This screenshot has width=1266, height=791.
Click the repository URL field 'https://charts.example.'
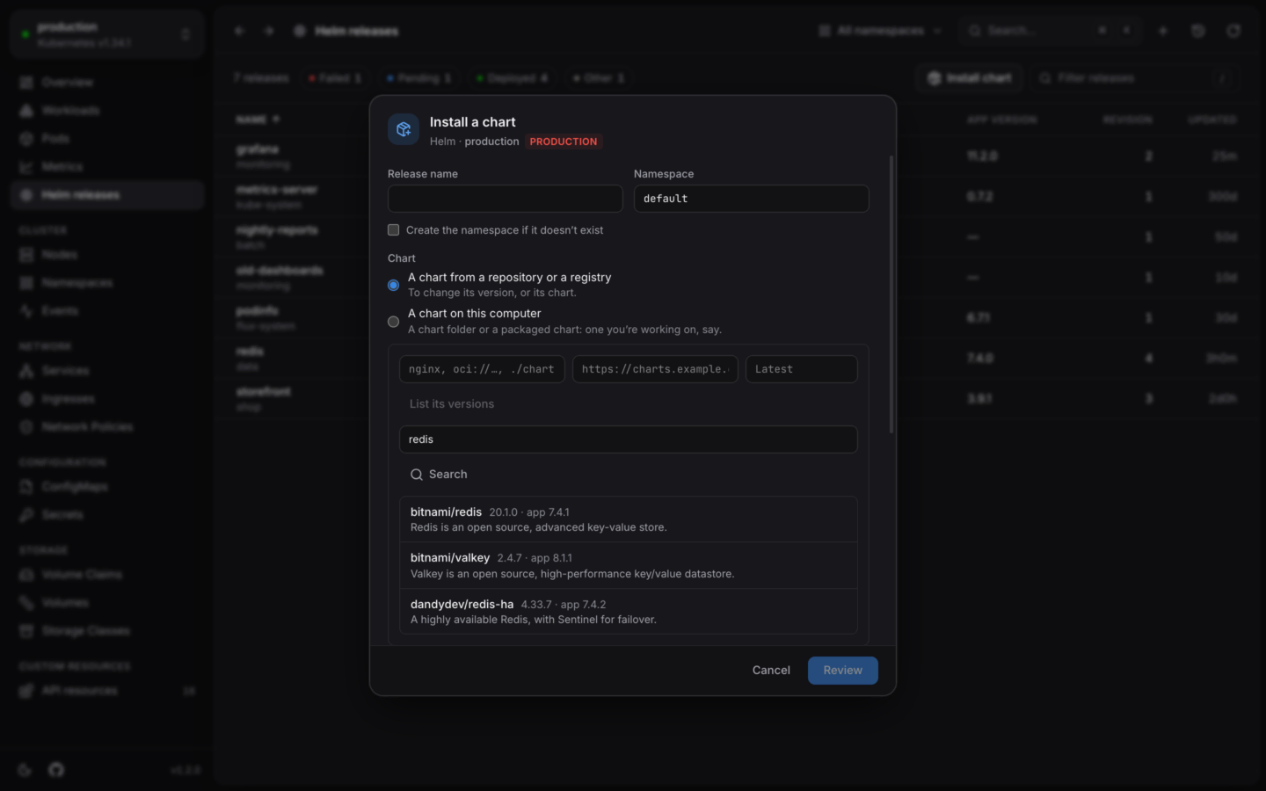(x=655, y=369)
